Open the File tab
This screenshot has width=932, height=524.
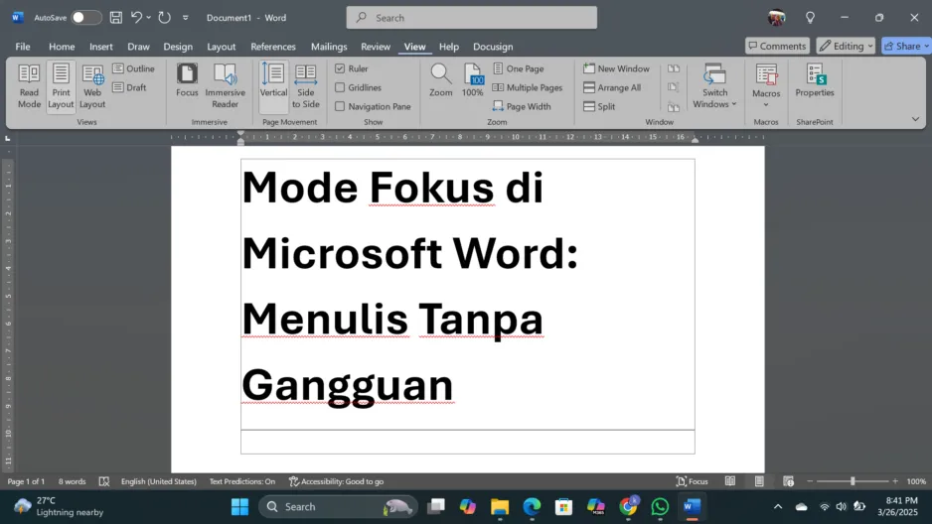pos(23,47)
